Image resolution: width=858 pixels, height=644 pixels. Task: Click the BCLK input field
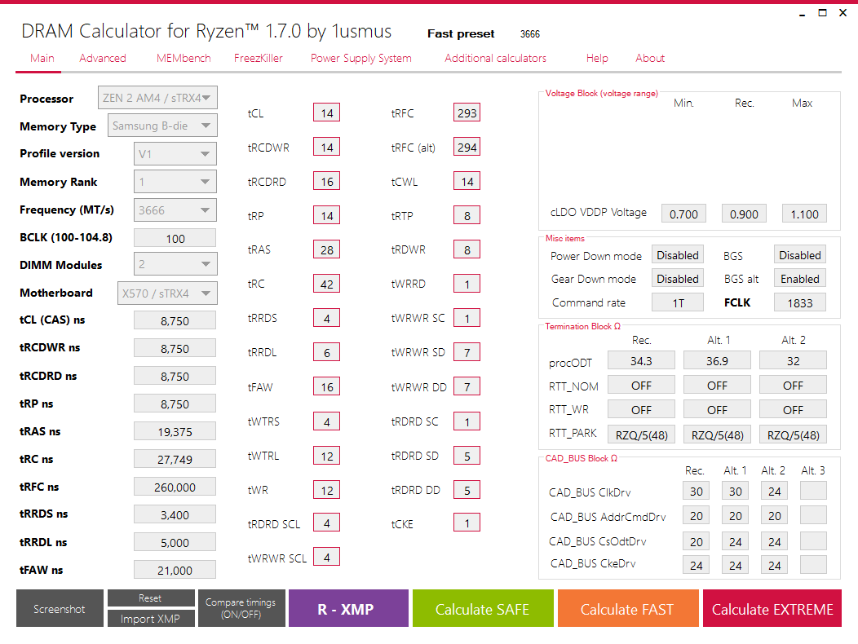[x=175, y=238]
